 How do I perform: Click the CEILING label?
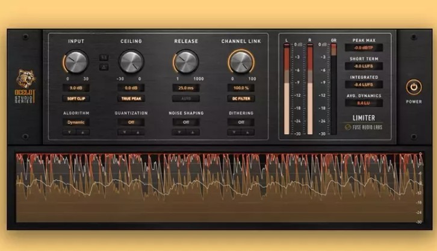(131, 41)
